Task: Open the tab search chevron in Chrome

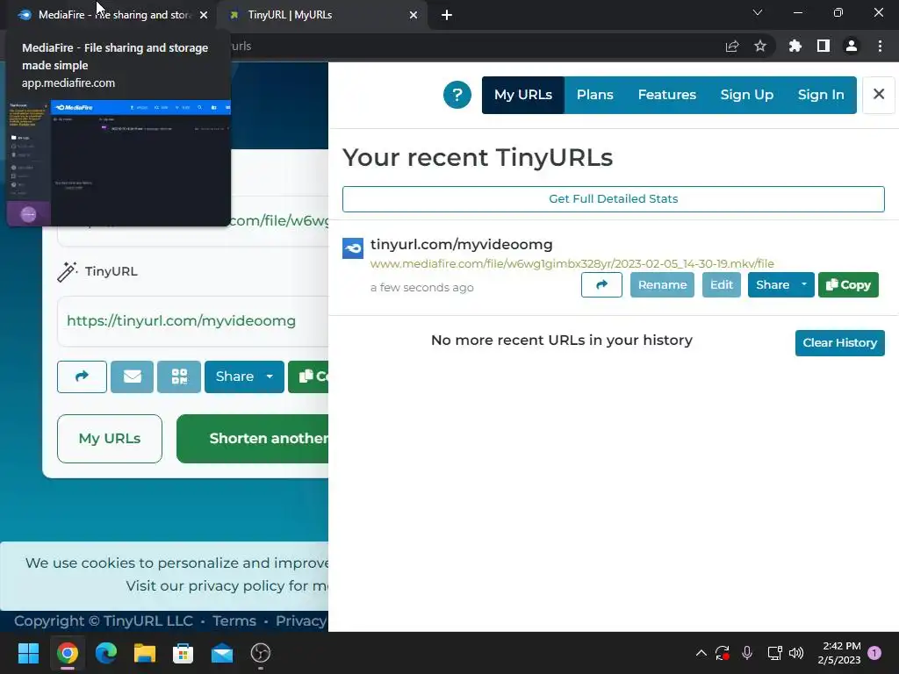Action: (x=758, y=12)
